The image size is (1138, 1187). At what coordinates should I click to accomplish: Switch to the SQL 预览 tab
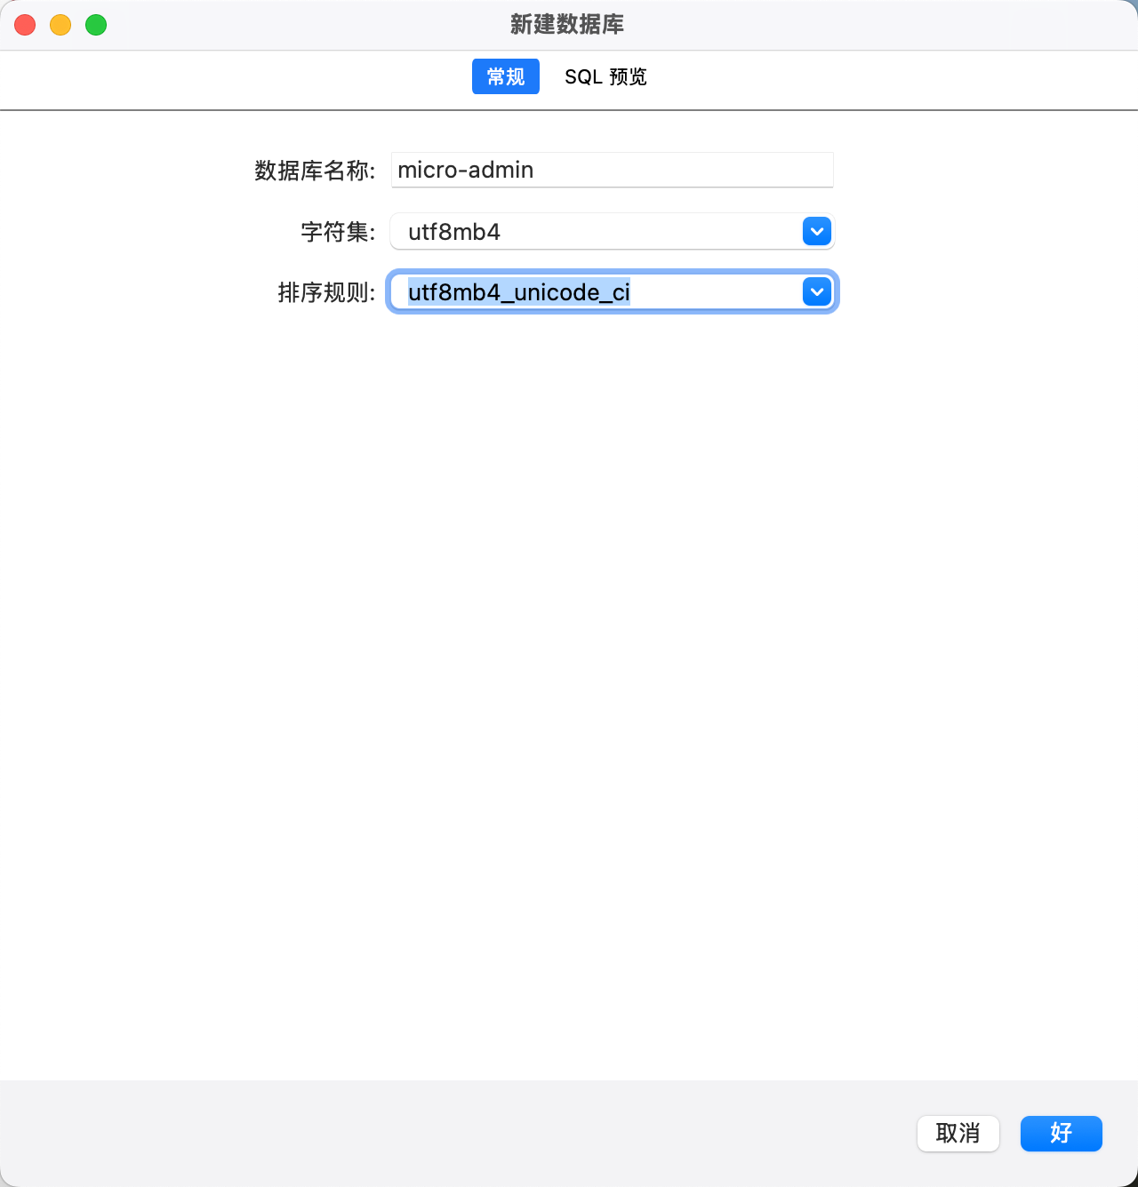pos(605,77)
